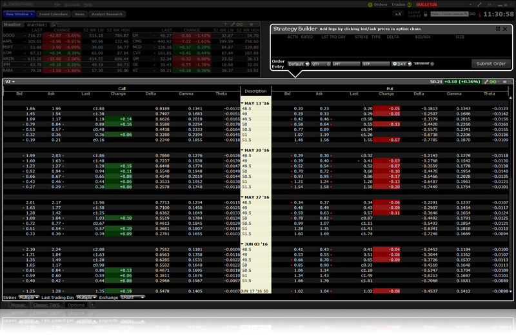Click call bid 1.86 for MAY 13 48.5

(30, 108)
